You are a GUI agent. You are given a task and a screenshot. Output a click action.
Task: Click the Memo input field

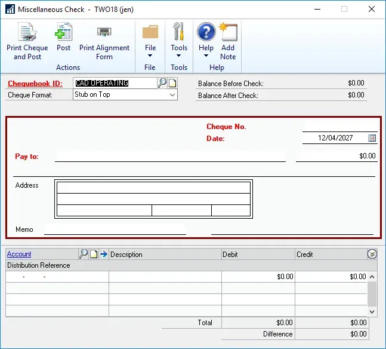115,229
